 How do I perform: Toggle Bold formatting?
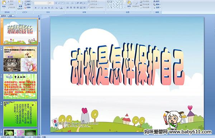(x=36, y=8)
